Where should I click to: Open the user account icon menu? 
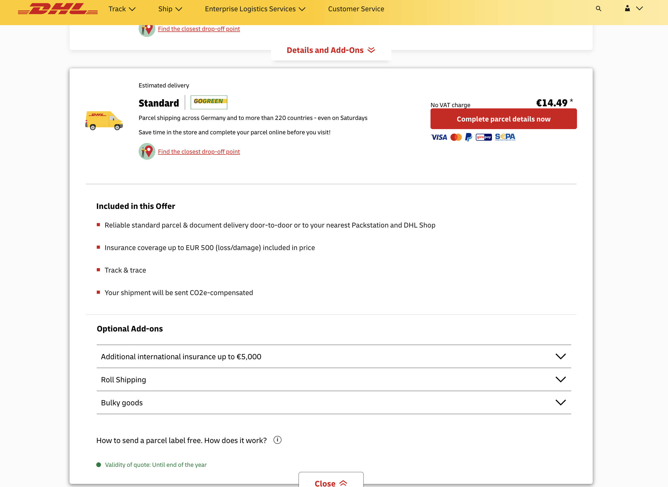633,9
